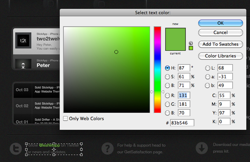Click the question mark help icon

pyautogui.click(x=107, y=148)
